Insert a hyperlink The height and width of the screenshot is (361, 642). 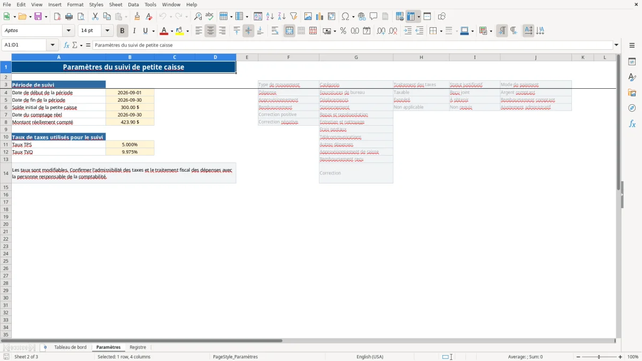pyautogui.click(x=362, y=17)
